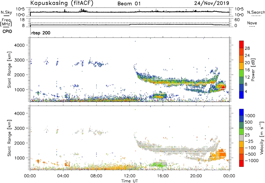Click the "-500" velocity color bar tick
The height and width of the screenshot is (183, 265).
click(x=250, y=154)
